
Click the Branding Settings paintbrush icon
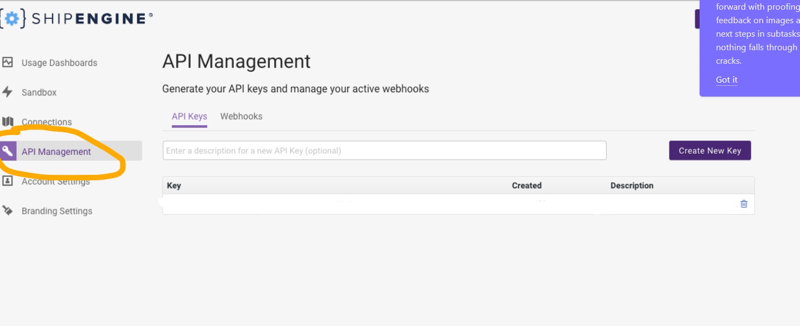[8, 210]
